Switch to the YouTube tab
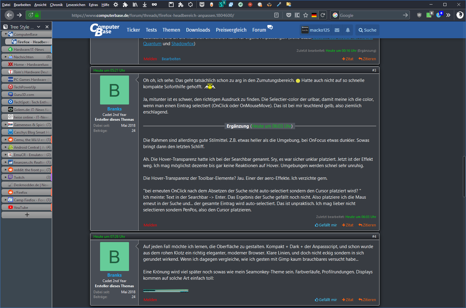Screen dimensions: 466x308 coord(27,207)
